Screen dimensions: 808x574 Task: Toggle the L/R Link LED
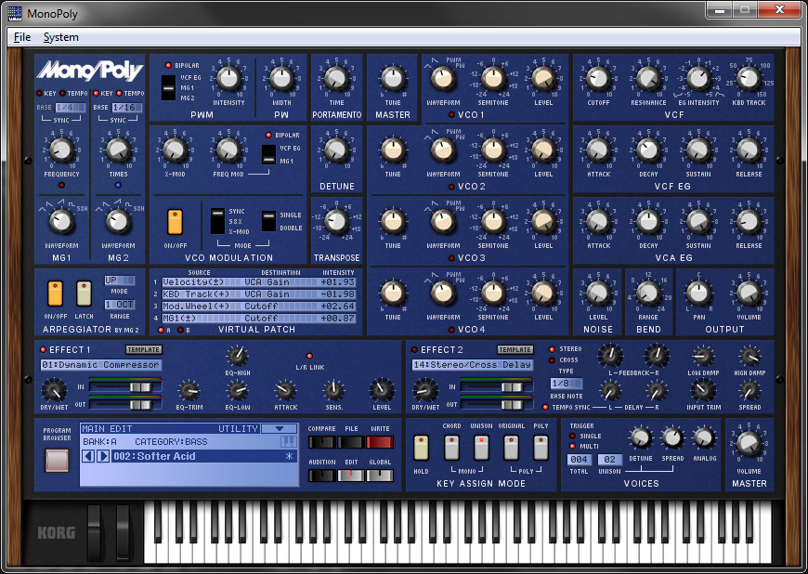[309, 357]
